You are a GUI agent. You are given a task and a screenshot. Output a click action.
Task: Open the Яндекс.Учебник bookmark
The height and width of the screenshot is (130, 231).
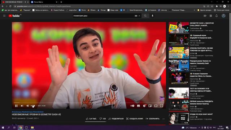[x=57, y=10]
